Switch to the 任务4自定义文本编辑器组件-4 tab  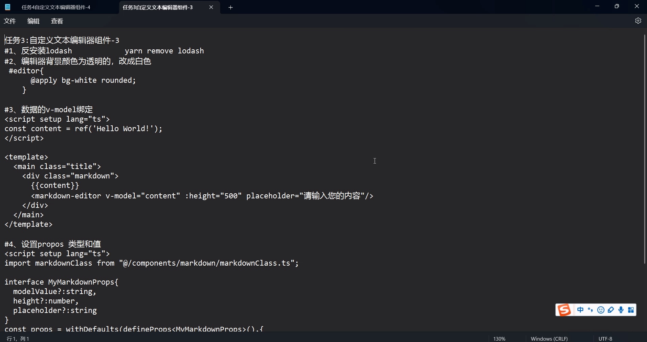pos(56,7)
